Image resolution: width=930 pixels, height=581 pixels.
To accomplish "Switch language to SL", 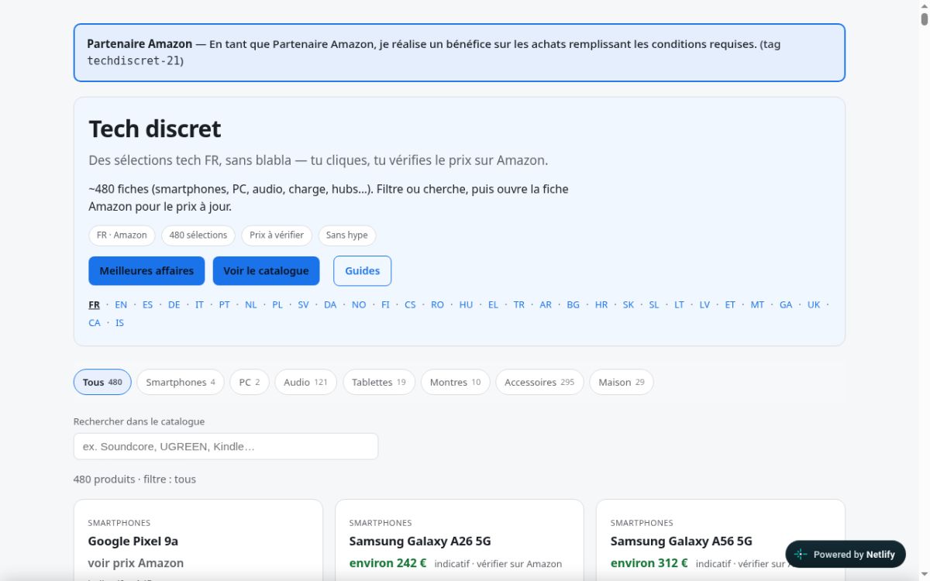I will pyautogui.click(x=654, y=304).
